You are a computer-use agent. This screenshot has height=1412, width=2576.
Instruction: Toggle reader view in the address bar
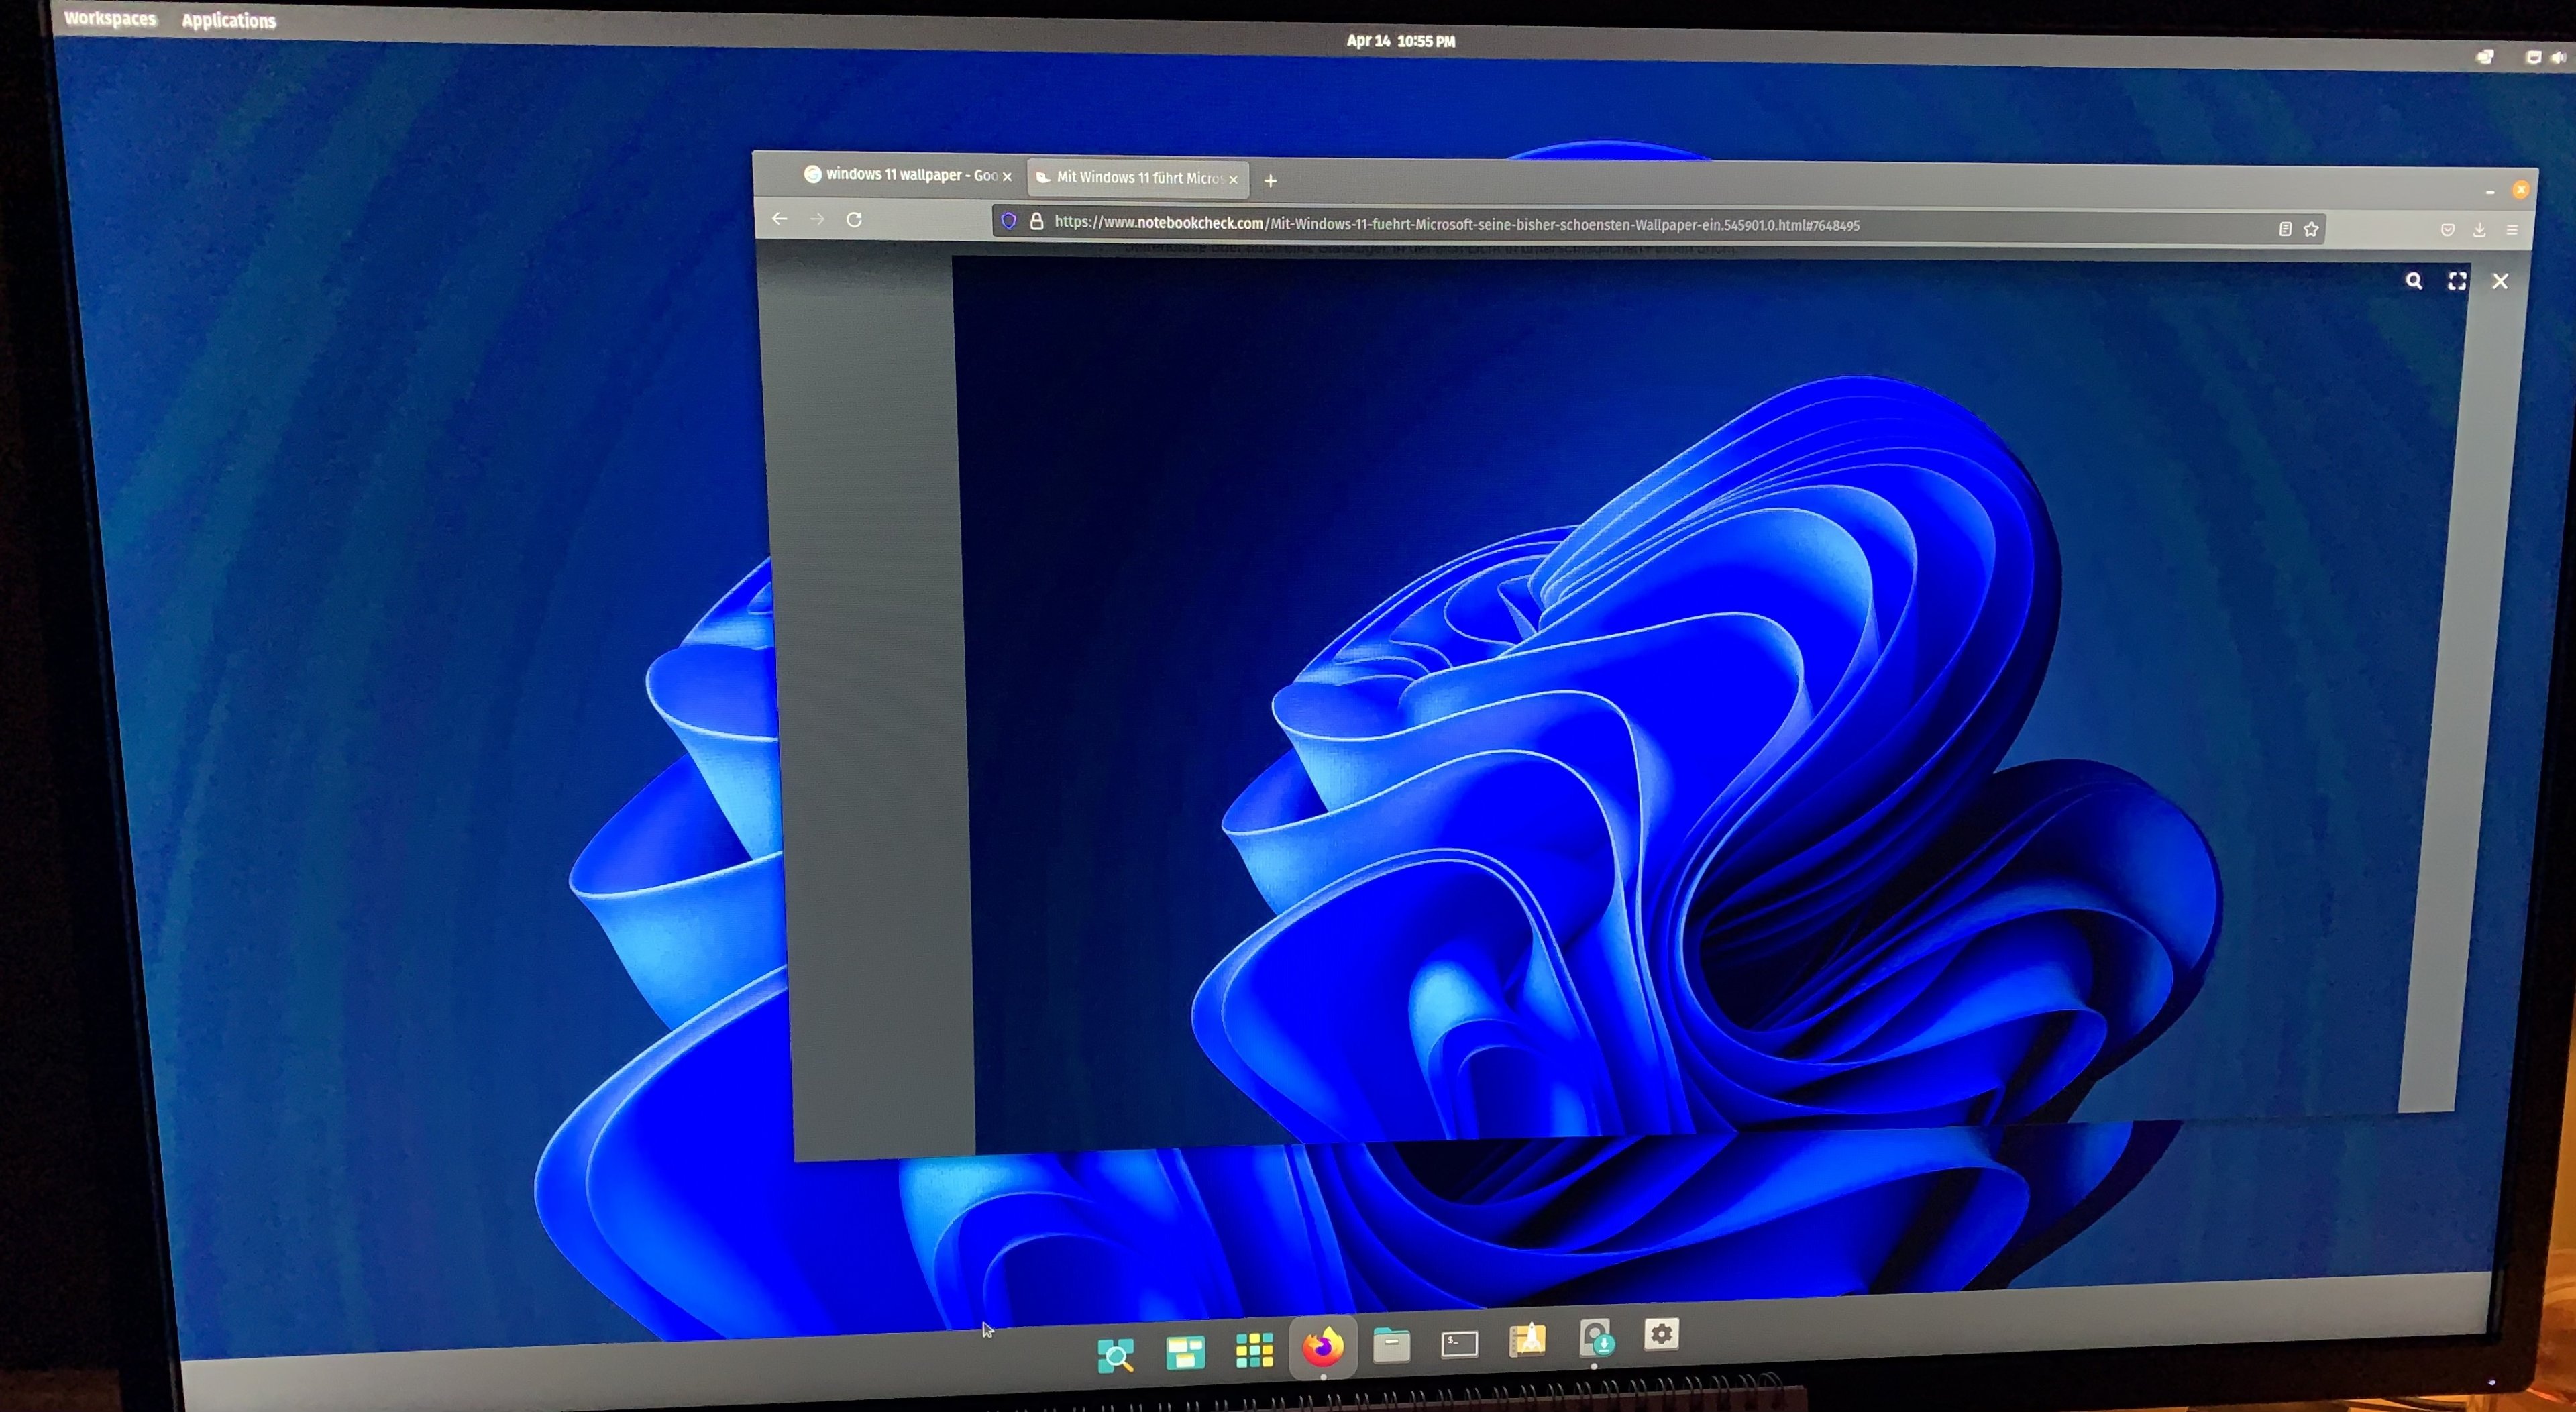[2285, 229]
